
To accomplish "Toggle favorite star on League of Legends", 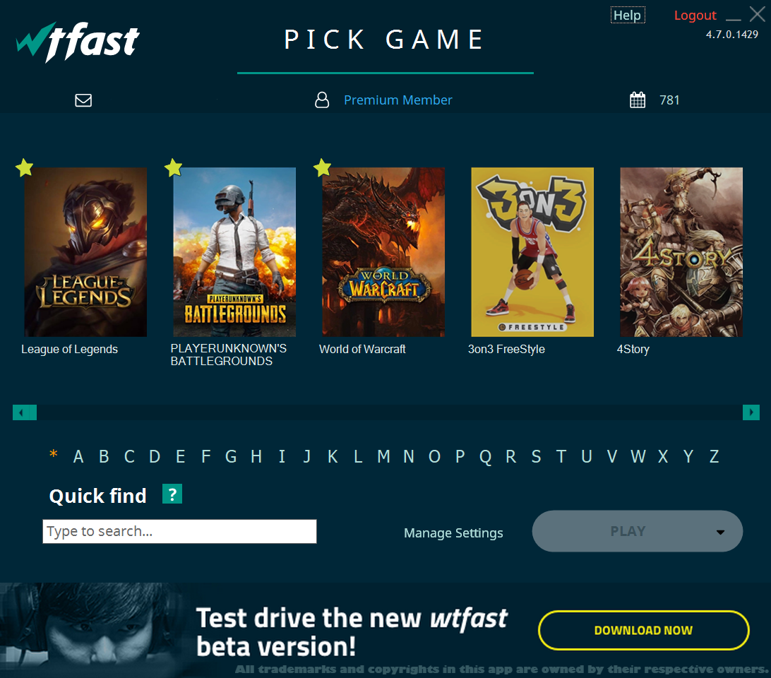I will click(25, 167).
